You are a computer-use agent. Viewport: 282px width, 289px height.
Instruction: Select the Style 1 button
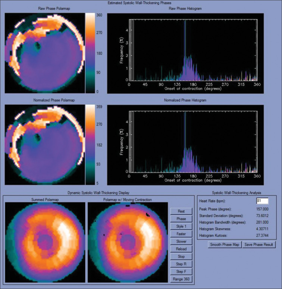[x=181, y=227]
